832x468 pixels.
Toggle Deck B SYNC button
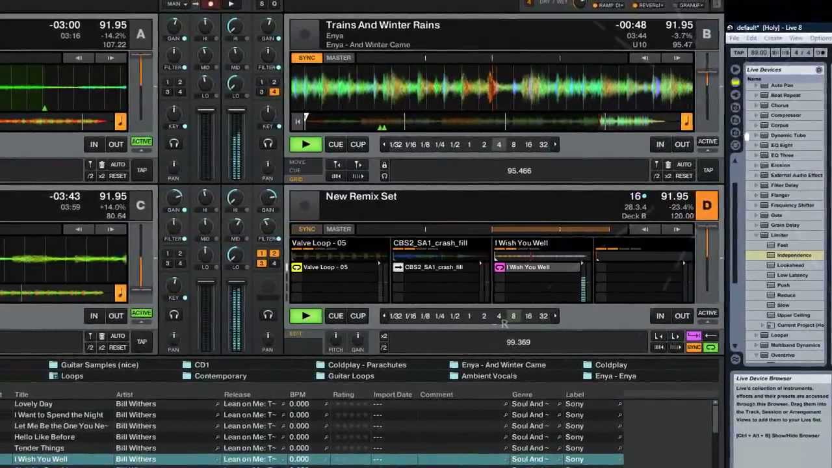coord(306,58)
